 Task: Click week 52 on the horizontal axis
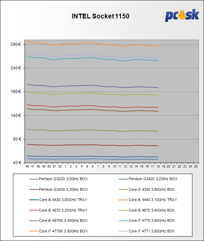point(60,166)
